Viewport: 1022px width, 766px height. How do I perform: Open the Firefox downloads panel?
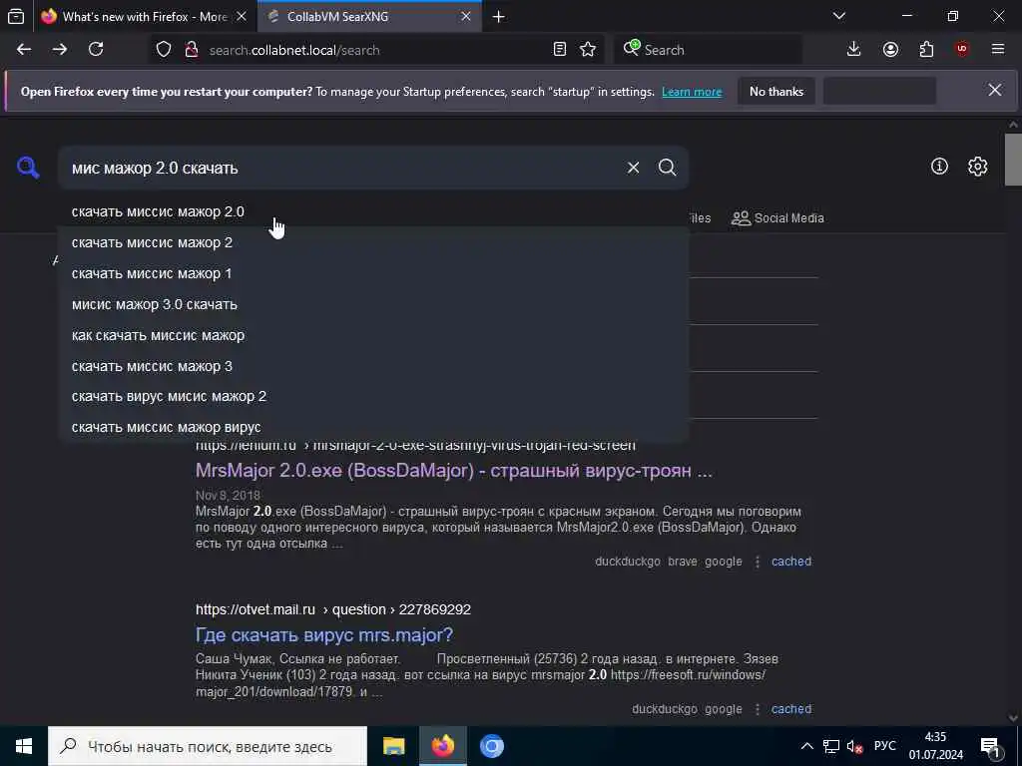coord(854,50)
